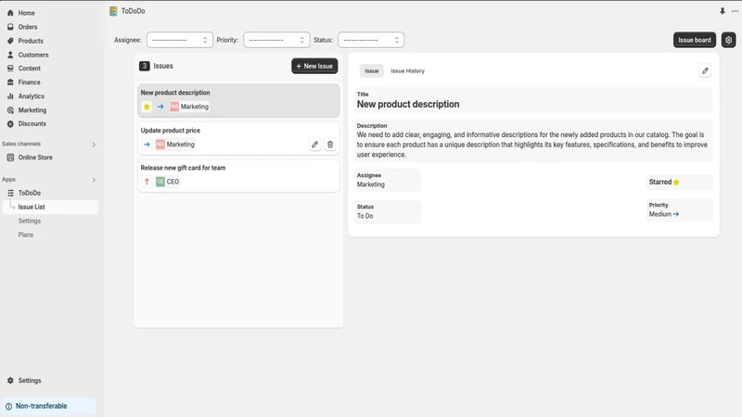Open the Status filter dropdown
Screen dimensions: 742x417
(x=371, y=40)
